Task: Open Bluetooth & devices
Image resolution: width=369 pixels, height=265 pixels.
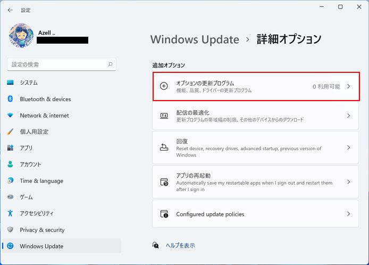Action: pyautogui.click(x=62, y=99)
